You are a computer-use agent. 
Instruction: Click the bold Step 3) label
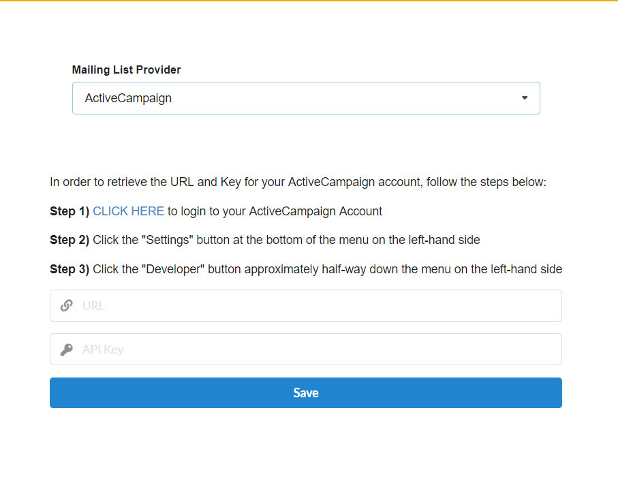pyautogui.click(x=69, y=269)
